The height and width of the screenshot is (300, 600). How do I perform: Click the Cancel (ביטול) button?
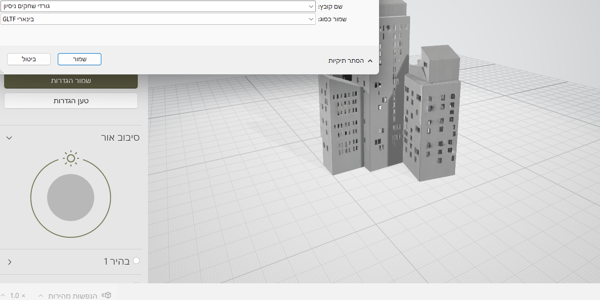coord(29,59)
